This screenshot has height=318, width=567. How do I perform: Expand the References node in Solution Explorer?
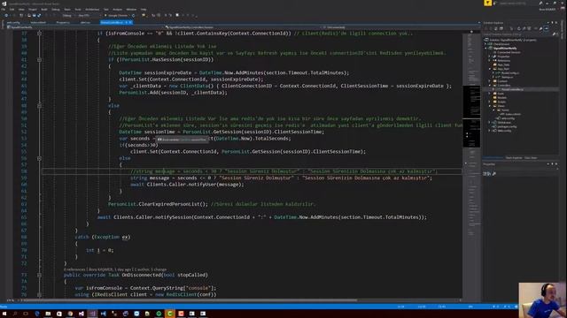[489, 61]
